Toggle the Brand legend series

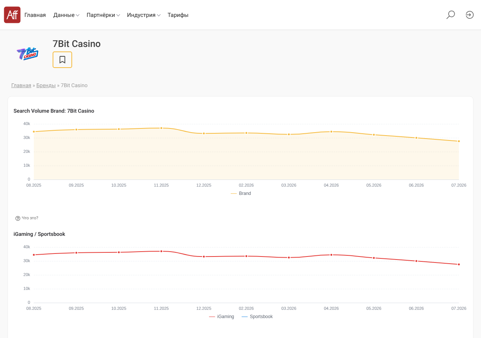[x=241, y=193]
